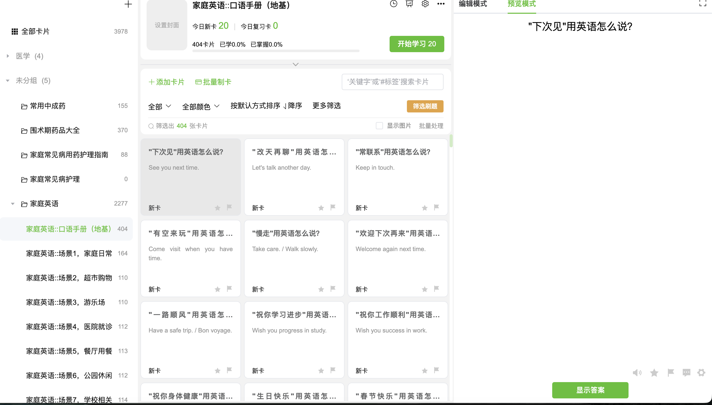Star the "改天再聊" card
Viewport: 712px width, 405px height.
321,208
